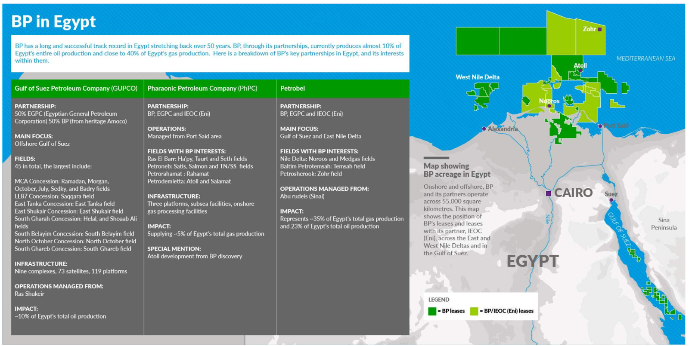Select the "FIELDS:" heading in GUPCO column
Image resolution: width=689 pixels, height=346 pixels.
pyautogui.click(x=25, y=159)
